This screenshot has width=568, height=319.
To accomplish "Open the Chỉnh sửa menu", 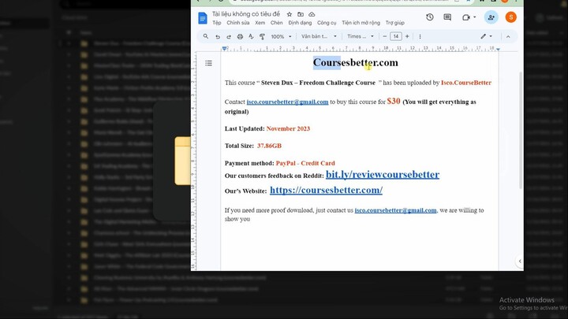I will 238,23.
